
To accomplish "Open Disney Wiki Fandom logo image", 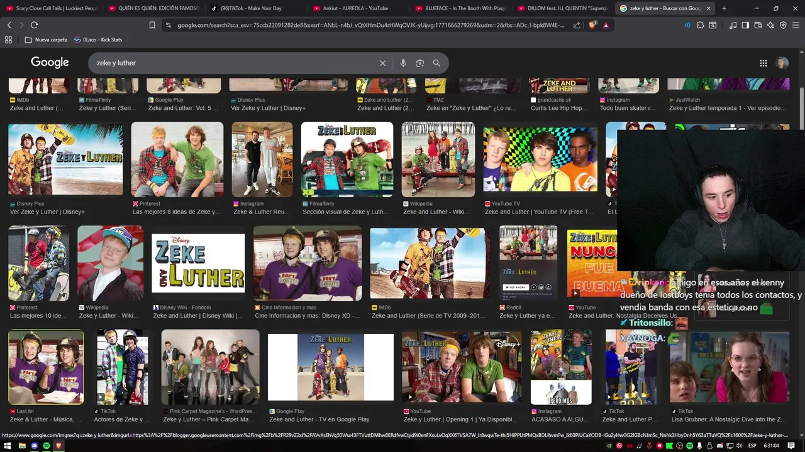I will tap(198, 263).
